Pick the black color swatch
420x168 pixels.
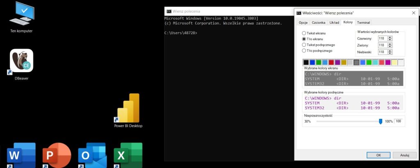point(306,62)
